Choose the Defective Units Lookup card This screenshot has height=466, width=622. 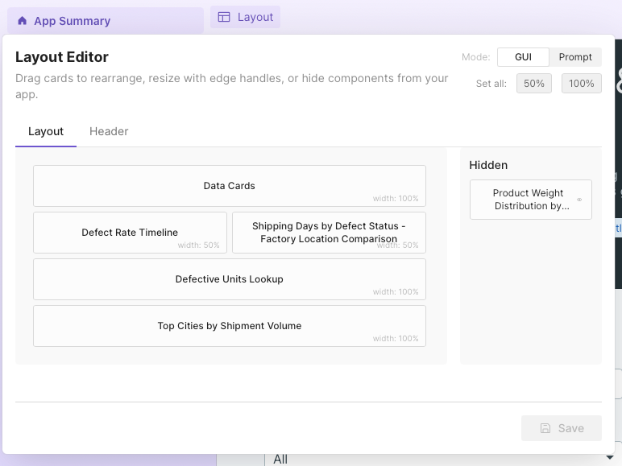[x=229, y=279]
